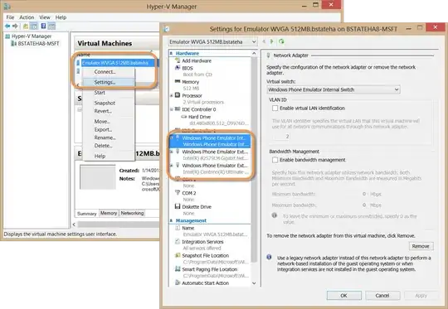Click the green start arrow in Settings toolbar
Screen dimensions: 448x309
click(272, 41)
